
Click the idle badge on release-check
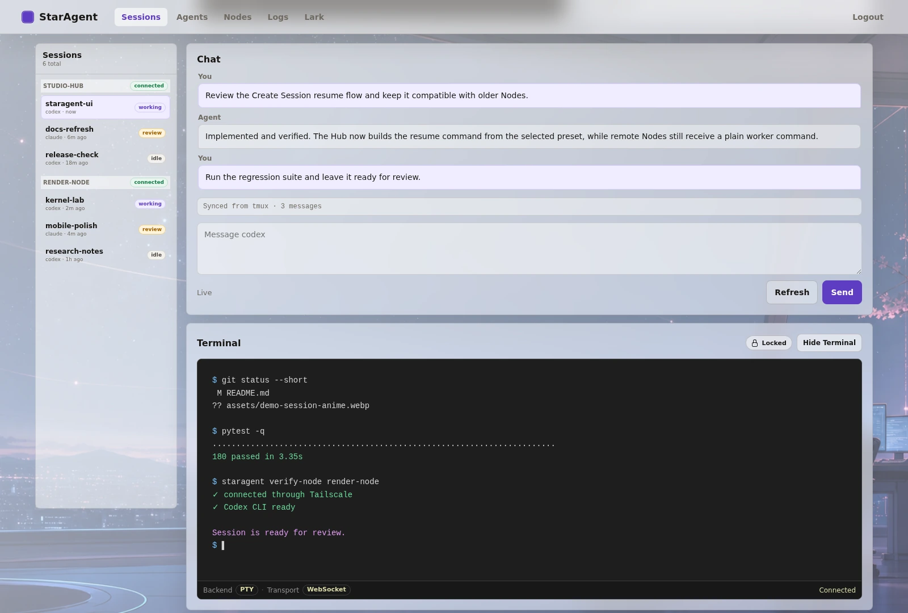[x=156, y=158]
